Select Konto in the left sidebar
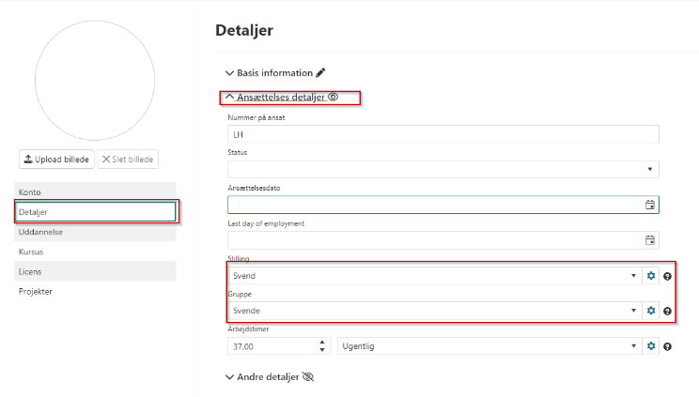Viewport: 699px width, 397px height. (95, 192)
